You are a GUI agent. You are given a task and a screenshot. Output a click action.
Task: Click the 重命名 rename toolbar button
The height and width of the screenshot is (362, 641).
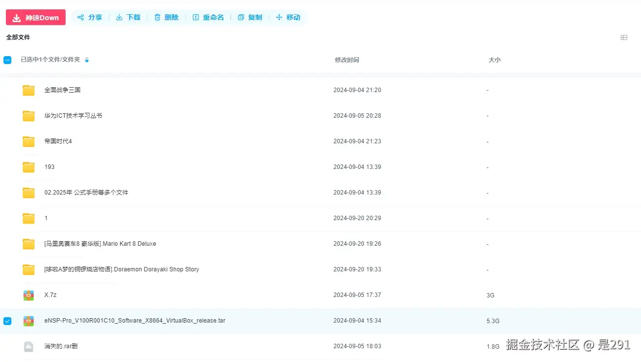(x=208, y=17)
